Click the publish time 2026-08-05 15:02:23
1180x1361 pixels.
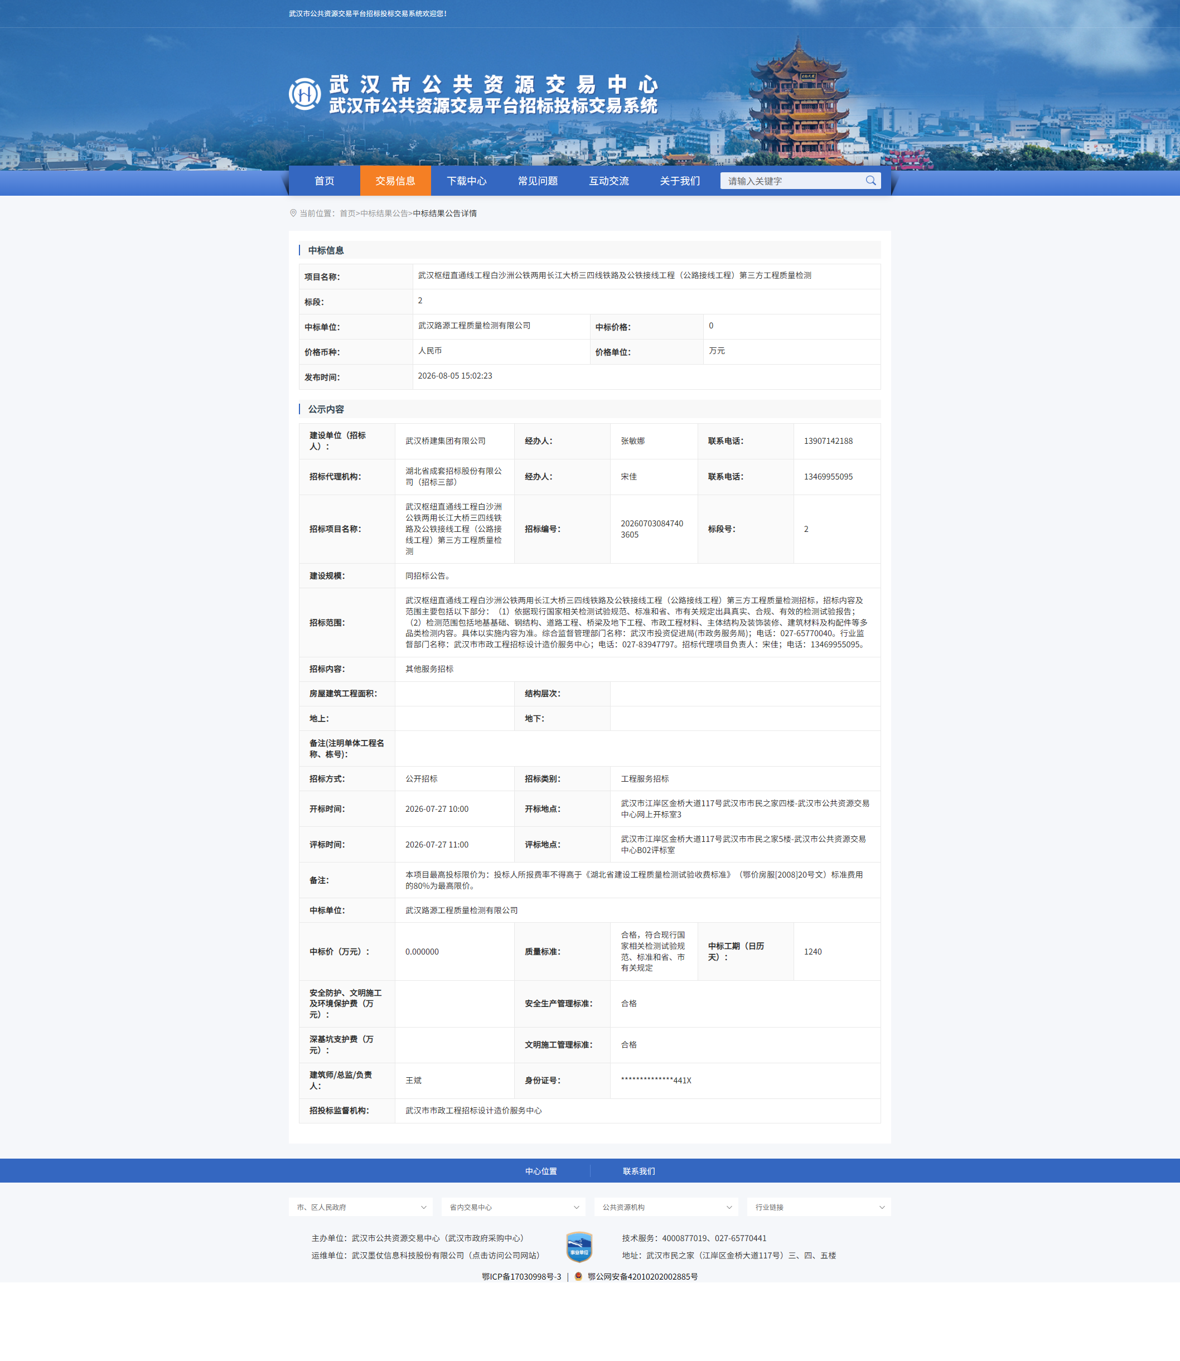tap(455, 375)
